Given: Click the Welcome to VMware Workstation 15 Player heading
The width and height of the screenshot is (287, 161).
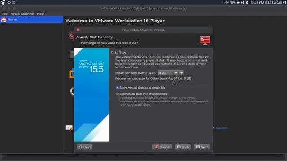Looking at the screenshot, I should click(x=115, y=21).
